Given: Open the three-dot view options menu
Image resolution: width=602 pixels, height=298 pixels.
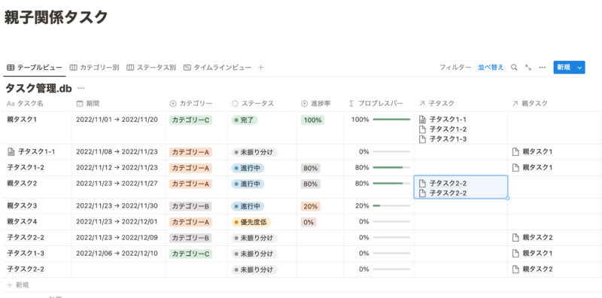Looking at the screenshot, I should (x=542, y=68).
